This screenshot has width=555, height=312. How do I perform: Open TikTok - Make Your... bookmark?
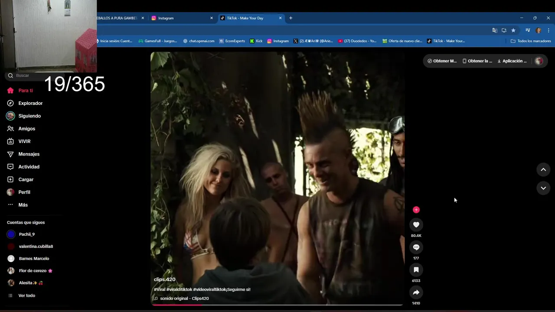[x=446, y=41]
